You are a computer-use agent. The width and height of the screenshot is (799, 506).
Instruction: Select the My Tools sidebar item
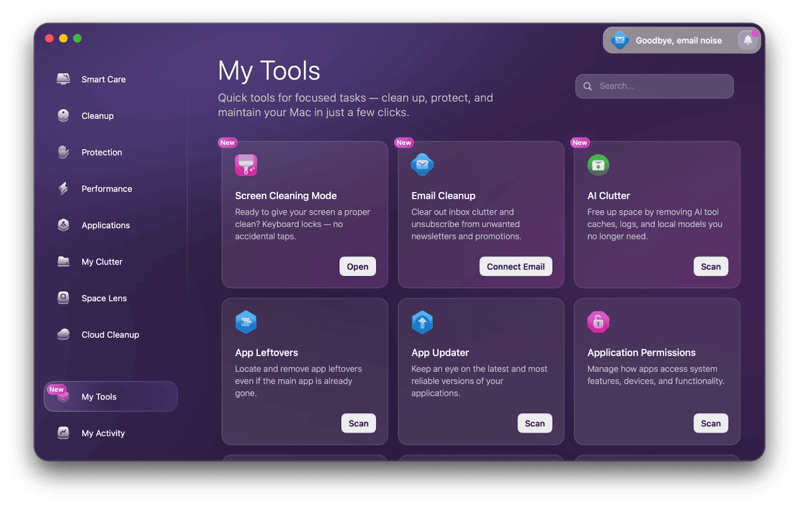pos(111,396)
